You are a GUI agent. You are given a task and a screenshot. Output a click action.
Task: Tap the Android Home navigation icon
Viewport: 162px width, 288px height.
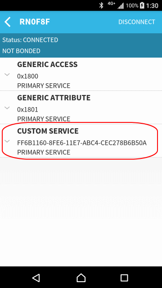pos(81,278)
